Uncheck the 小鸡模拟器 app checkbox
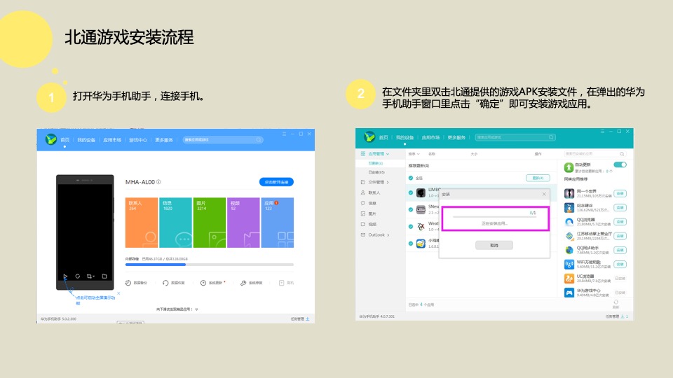The image size is (673, 378). click(411, 244)
